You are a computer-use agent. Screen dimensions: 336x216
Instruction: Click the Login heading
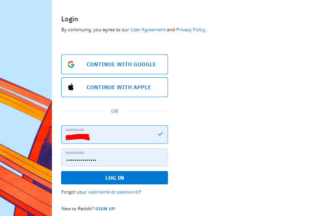(x=69, y=19)
